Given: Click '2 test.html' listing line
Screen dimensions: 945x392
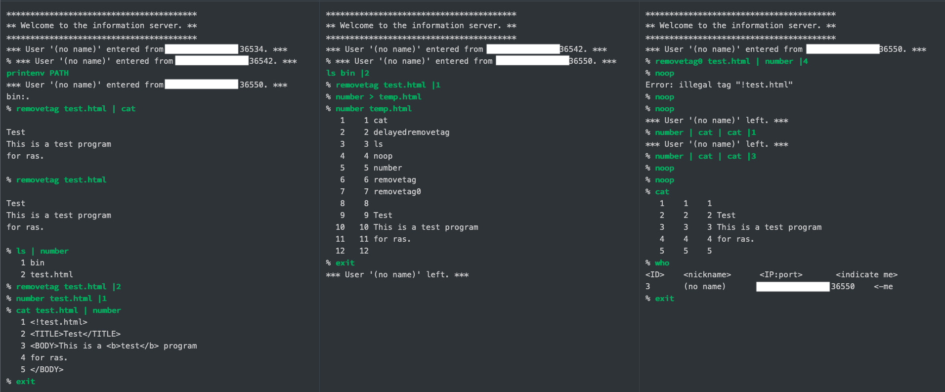Looking at the screenshot, I should [47, 275].
